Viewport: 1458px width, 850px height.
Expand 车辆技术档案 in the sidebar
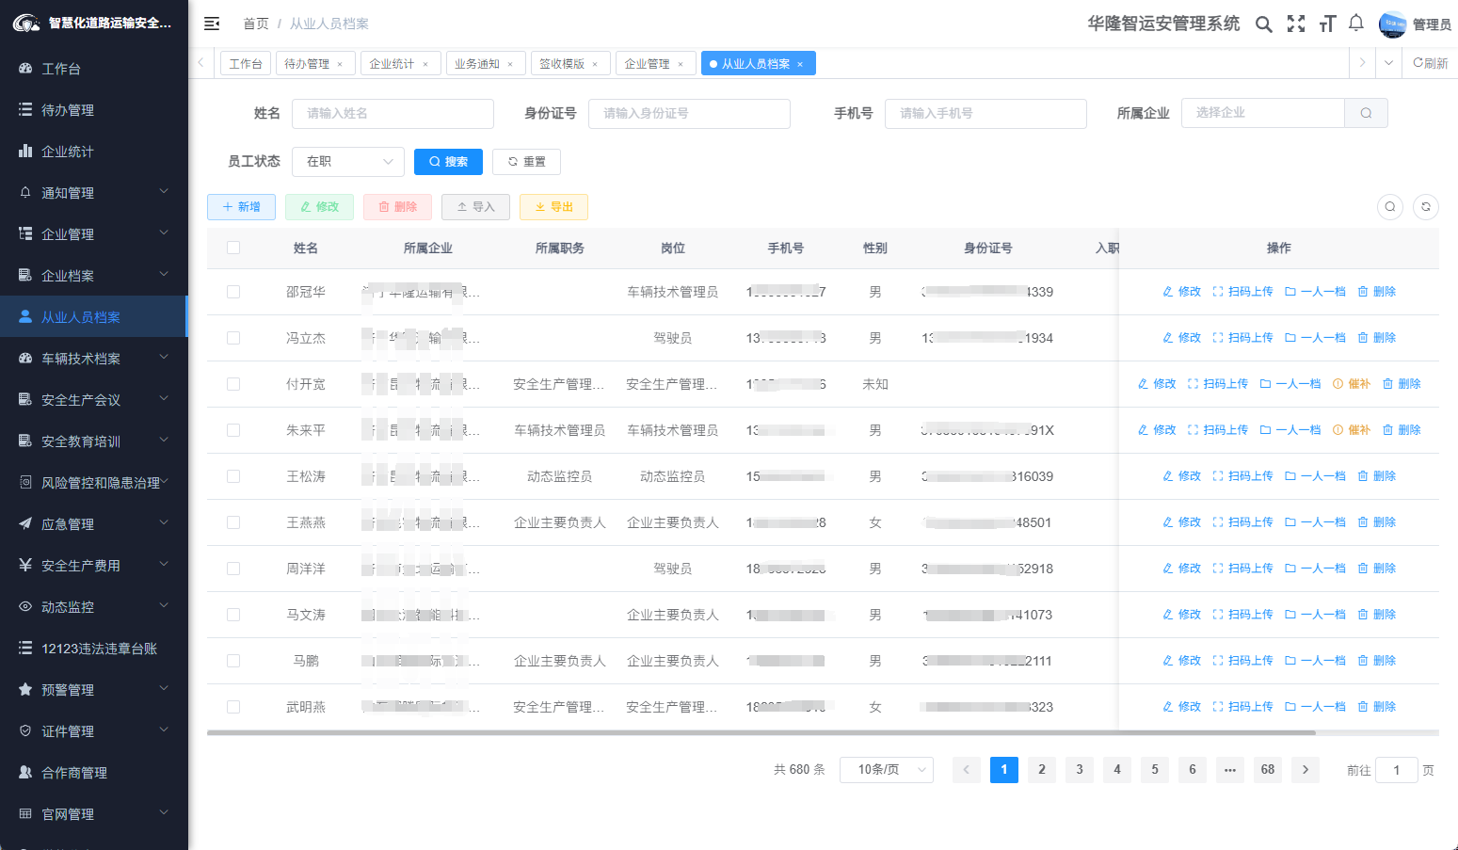click(x=94, y=359)
